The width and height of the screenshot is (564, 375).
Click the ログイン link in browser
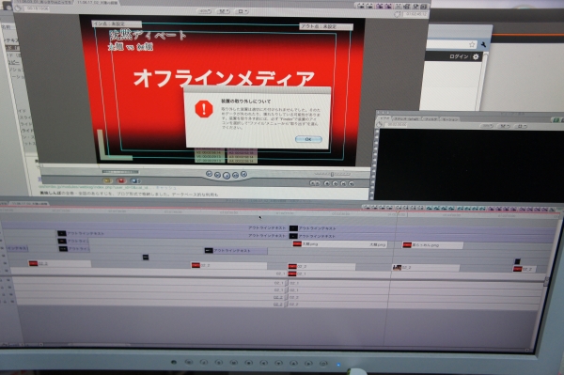pyautogui.click(x=459, y=56)
